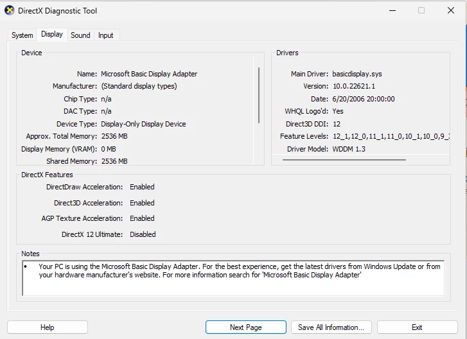The image size is (467, 339).
Task: Go to the Input tab
Action: pos(106,35)
